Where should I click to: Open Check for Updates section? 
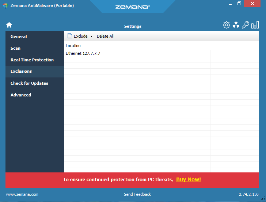35,83
